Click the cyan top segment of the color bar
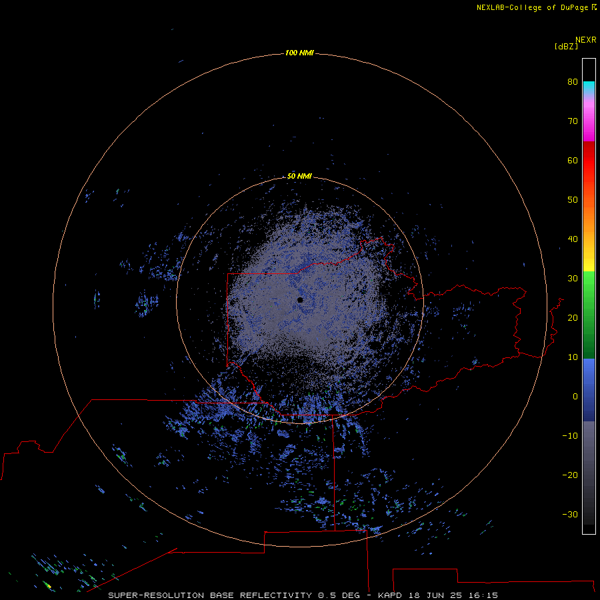 [x=589, y=85]
